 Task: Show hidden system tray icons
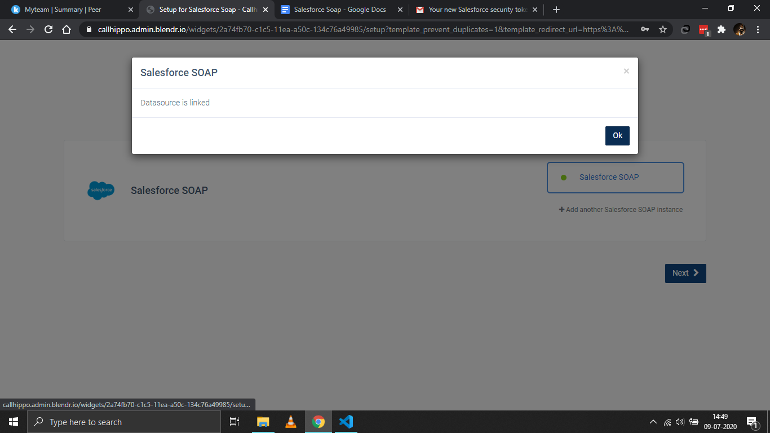653,422
